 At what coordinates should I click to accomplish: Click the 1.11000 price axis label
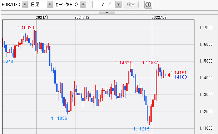pos(206,128)
